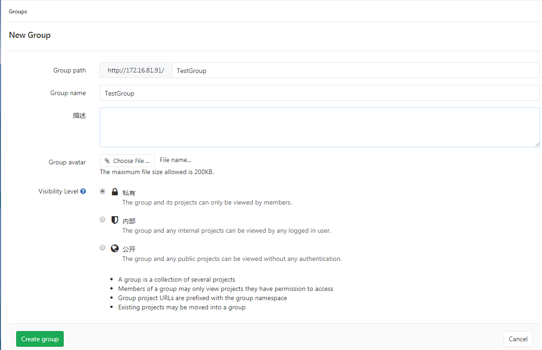Select the 公开 visibility radio button

coord(102,247)
